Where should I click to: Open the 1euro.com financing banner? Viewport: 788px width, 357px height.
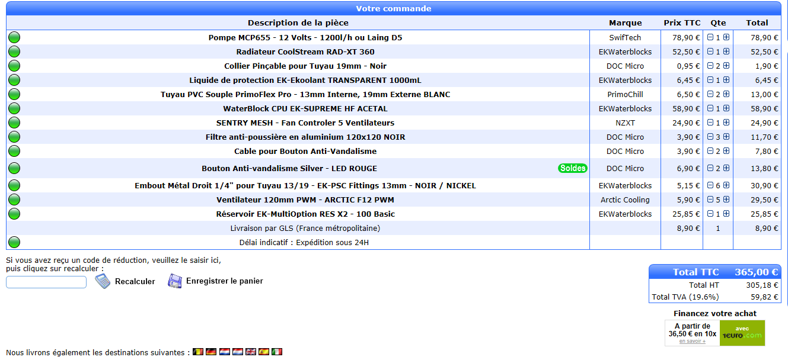(x=742, y=333)
